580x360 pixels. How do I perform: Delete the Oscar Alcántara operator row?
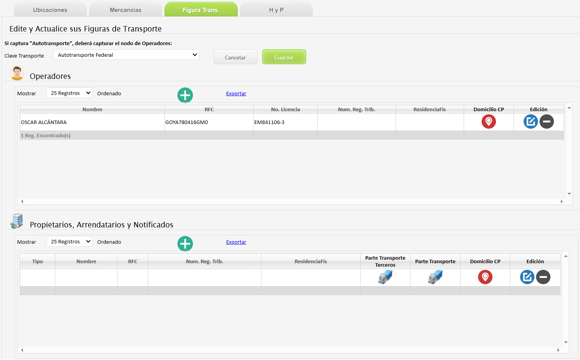click(547, 122)
